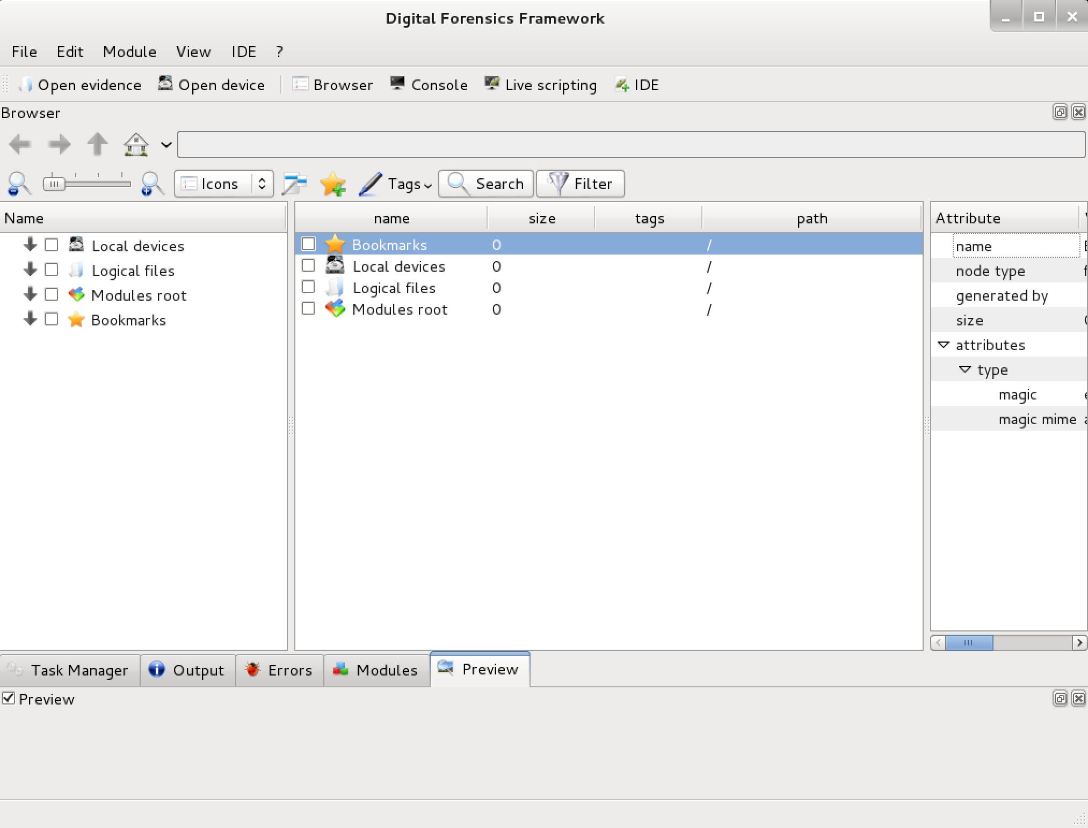Go forward with the right arrow
1088x828 pixels.
tap(59, 144)
